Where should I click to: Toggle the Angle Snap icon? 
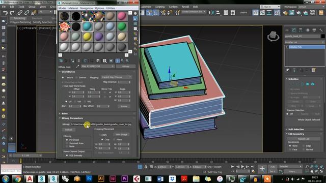pos(156,13)
